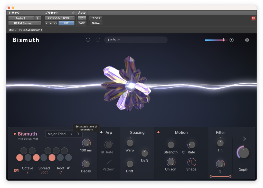Image resolution: width=263 pixels, height=188 pixels.
Task: Click the Strength knob in Motion
Action: coord(171,145)
